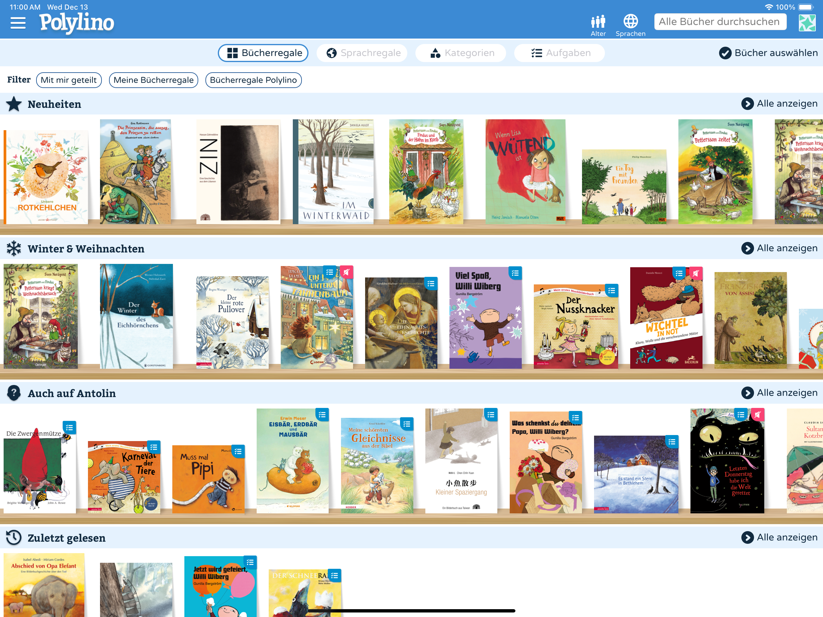Image resolution: width=823 pixels, height=617 pixels.
Task: Expand Auch auf Antolin with Alle anzeigen
Action: point(779,393)
